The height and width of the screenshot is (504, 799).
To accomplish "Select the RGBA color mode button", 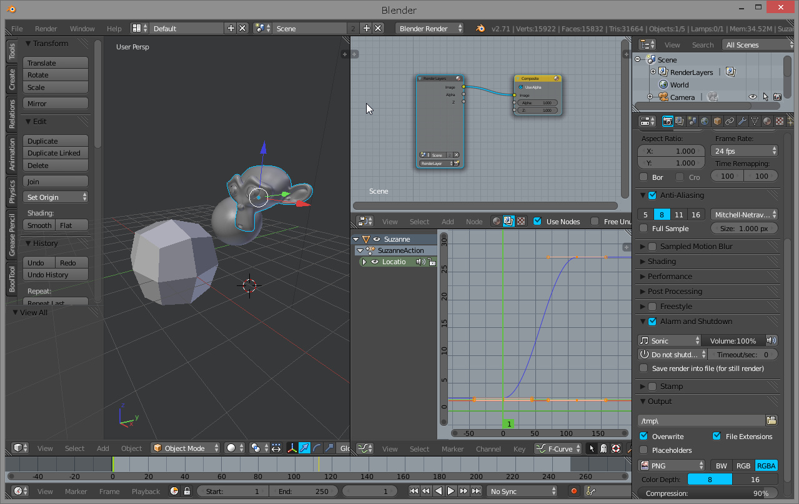I will [x=767, y=465].
